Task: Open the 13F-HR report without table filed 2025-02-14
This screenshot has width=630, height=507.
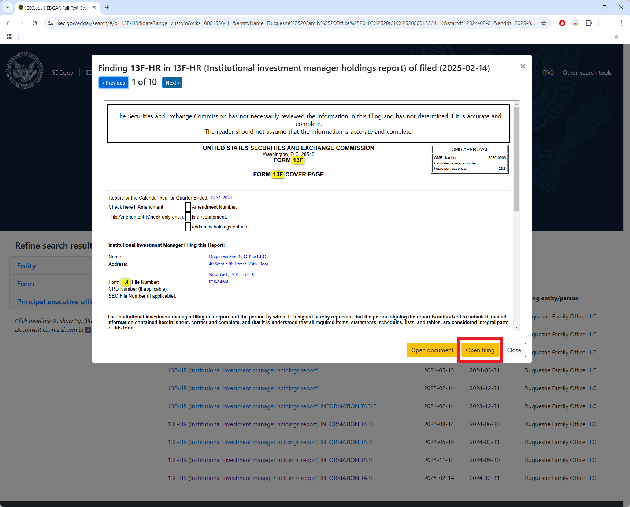Action: point(243,388)
